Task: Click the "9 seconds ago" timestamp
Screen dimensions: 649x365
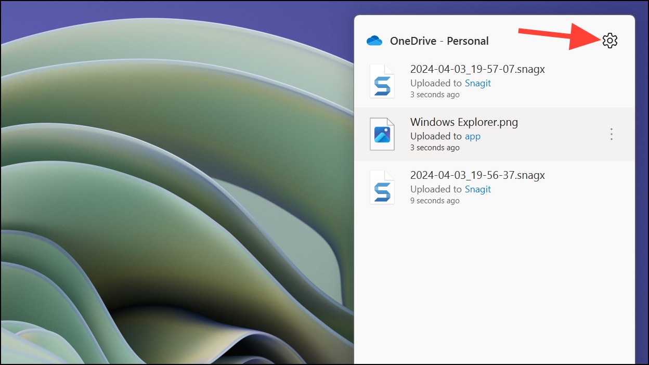Action: point(435,201)
